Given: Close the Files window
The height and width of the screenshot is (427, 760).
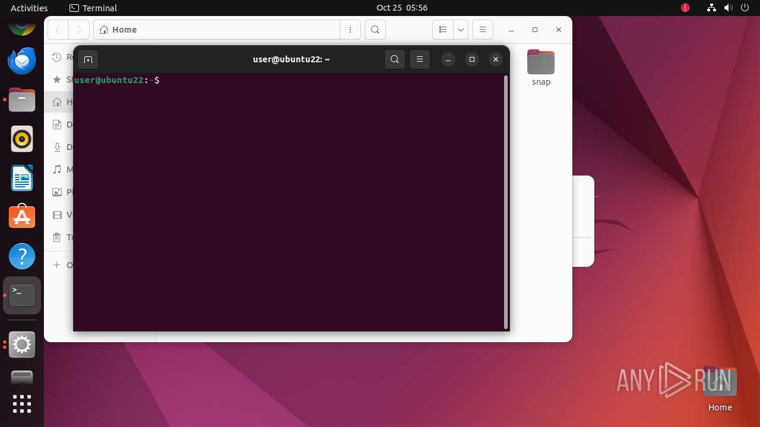Looking at the screenshot, I should tap(559, 30).
